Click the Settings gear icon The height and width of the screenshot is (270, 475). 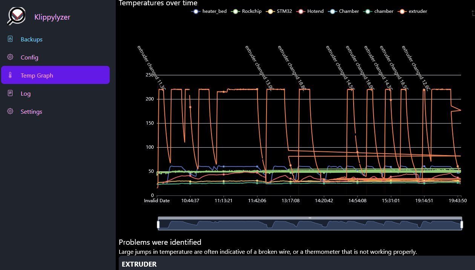pos(10,111)
